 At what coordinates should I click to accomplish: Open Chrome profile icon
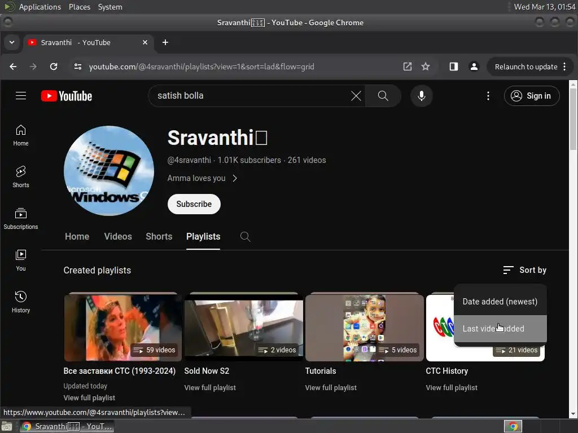click(474, 67)
